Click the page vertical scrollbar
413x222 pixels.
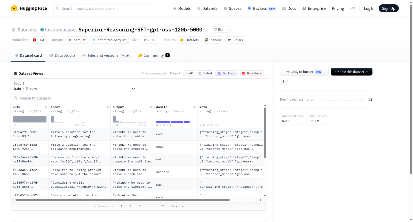coord(411,89)
